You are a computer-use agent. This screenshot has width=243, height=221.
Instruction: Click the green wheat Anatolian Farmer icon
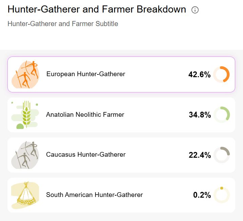click(25, 115)
